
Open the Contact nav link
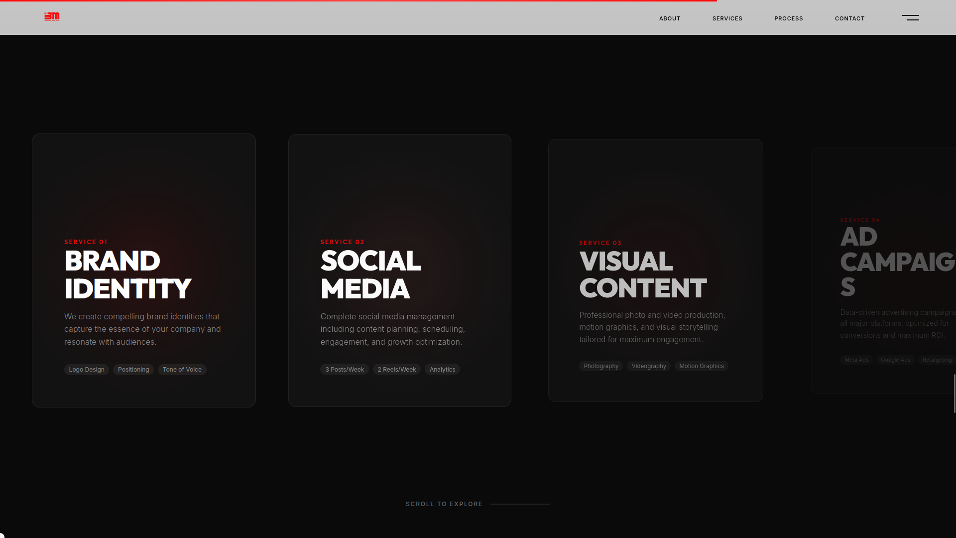click(x=849, y=18)
